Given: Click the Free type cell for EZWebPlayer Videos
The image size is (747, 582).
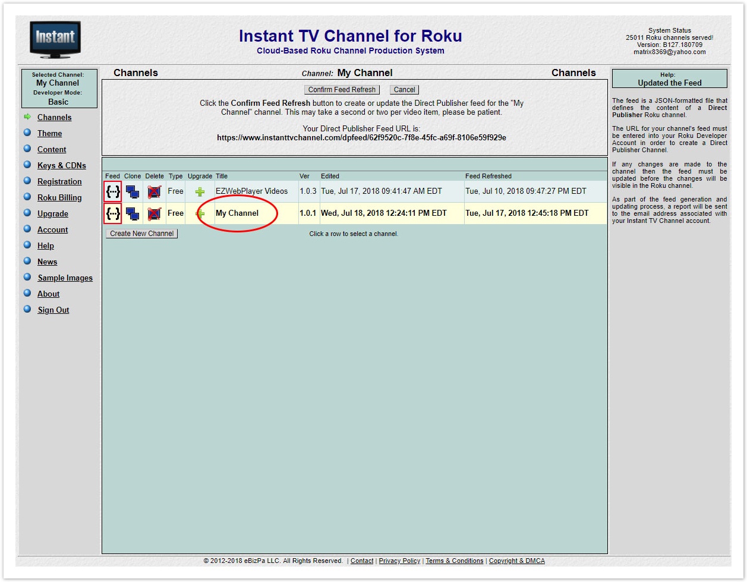Looking at the screenshot, I should point(175,191).
